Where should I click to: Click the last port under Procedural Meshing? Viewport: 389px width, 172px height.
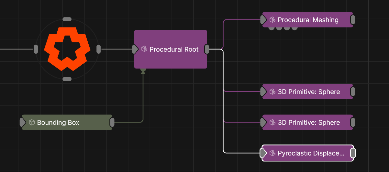coord(295,28)
